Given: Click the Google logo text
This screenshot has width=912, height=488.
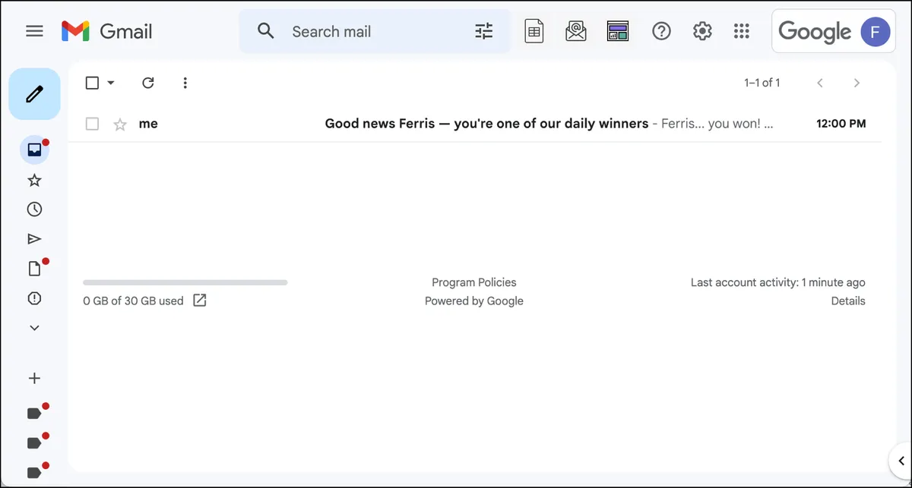Looking at the screenshot, I should coord(815,32).
